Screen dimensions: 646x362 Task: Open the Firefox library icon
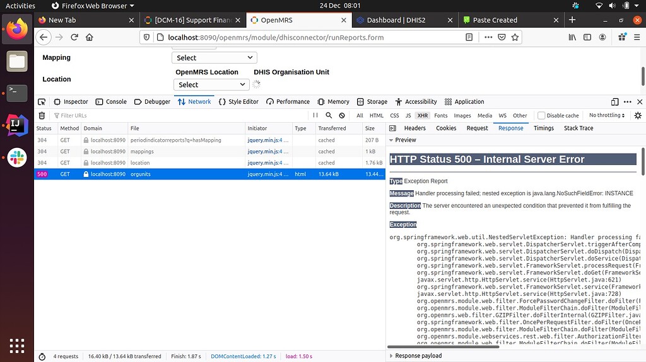pyautogui.click(x=572, y=37)
